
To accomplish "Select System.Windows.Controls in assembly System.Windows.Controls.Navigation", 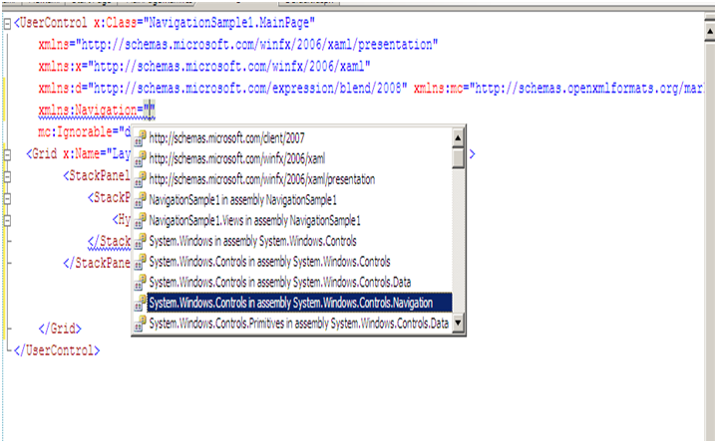I will click(291, 303).
